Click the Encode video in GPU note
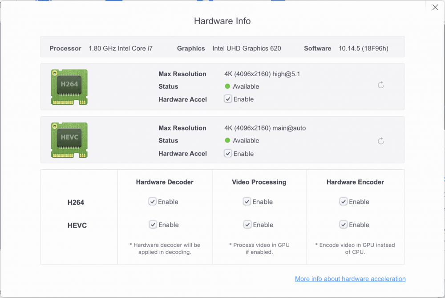Viewport: 445px width, 298px height. coord(355,248)
